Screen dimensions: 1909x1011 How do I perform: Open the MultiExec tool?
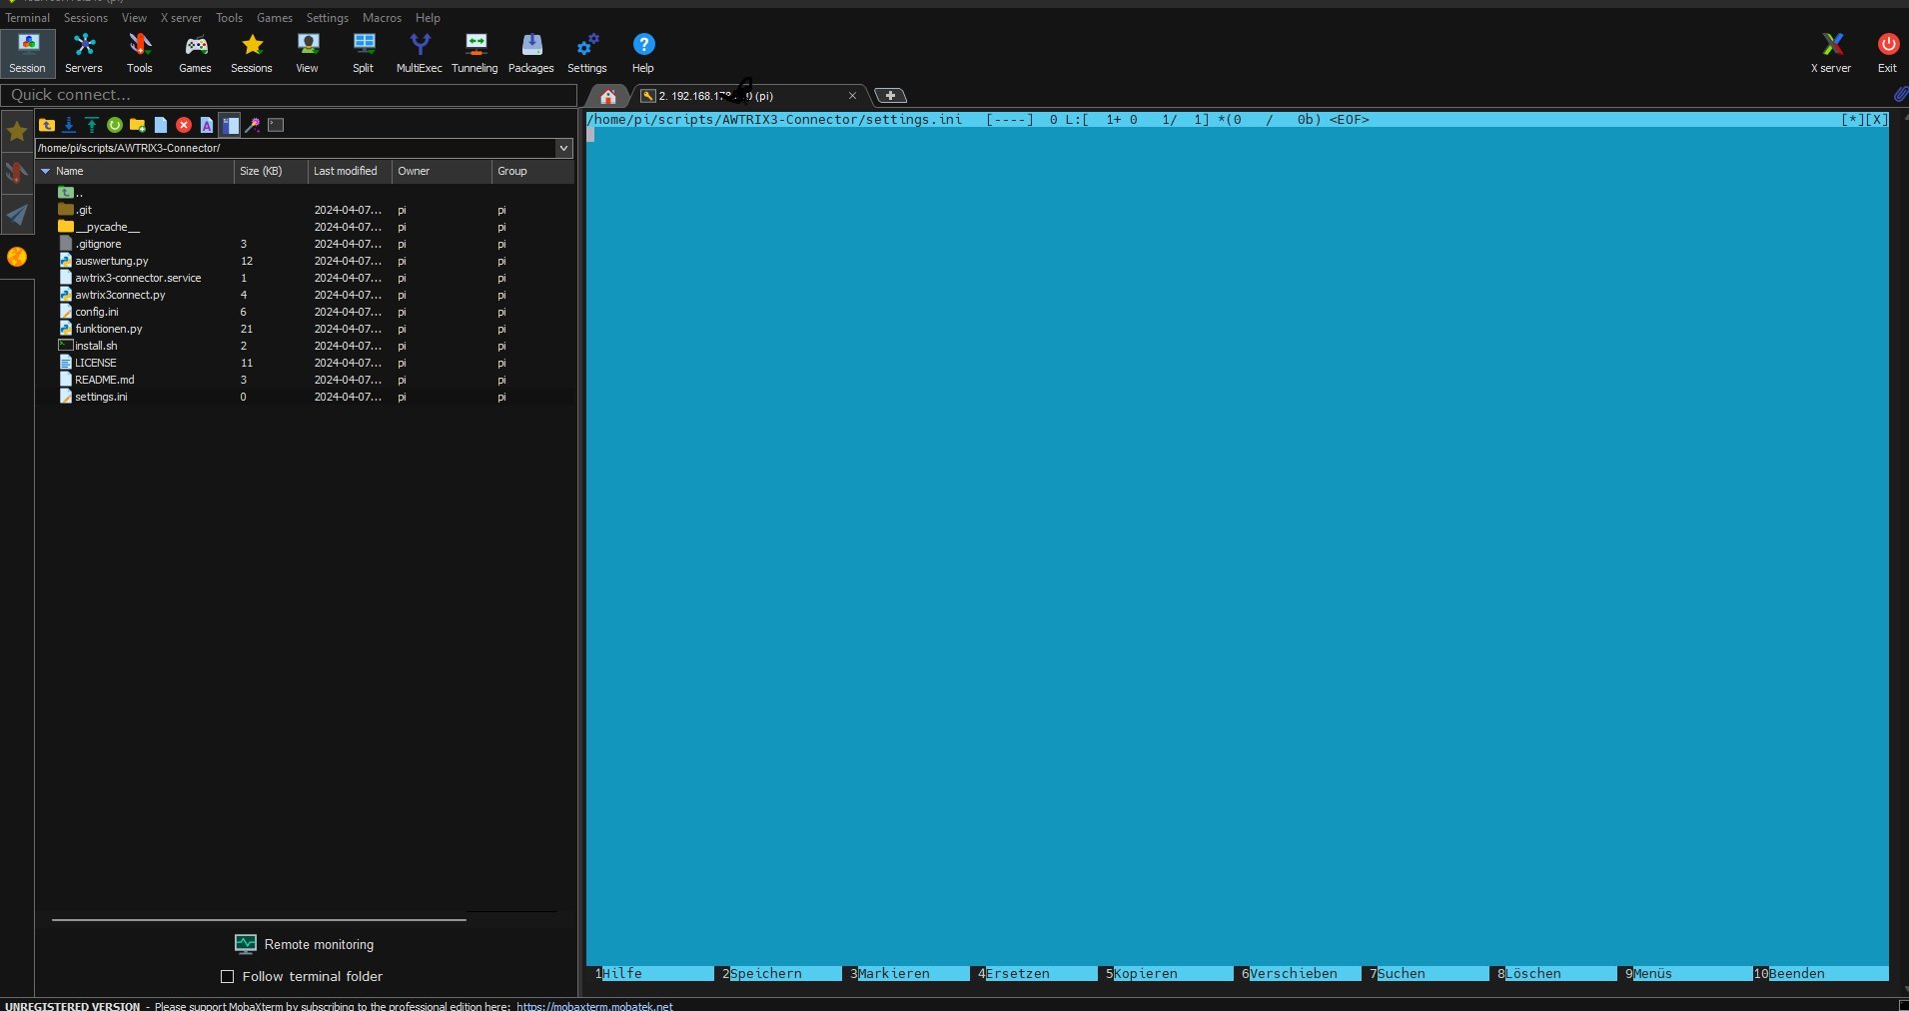pyautogui.click(x=419, y=52)
